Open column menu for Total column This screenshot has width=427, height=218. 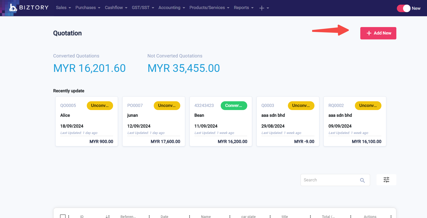351,216
